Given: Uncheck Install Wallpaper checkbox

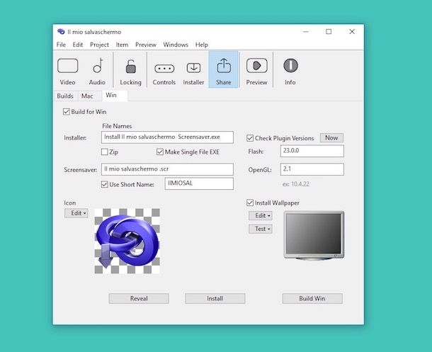Looking at the screenshot, I should 250,203.
